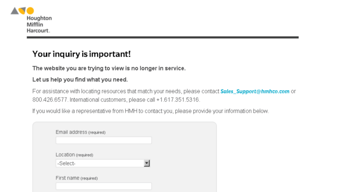353x192 pixels.
Task: Click 'The website you are trying to view' notice
Action: (109, 69)
